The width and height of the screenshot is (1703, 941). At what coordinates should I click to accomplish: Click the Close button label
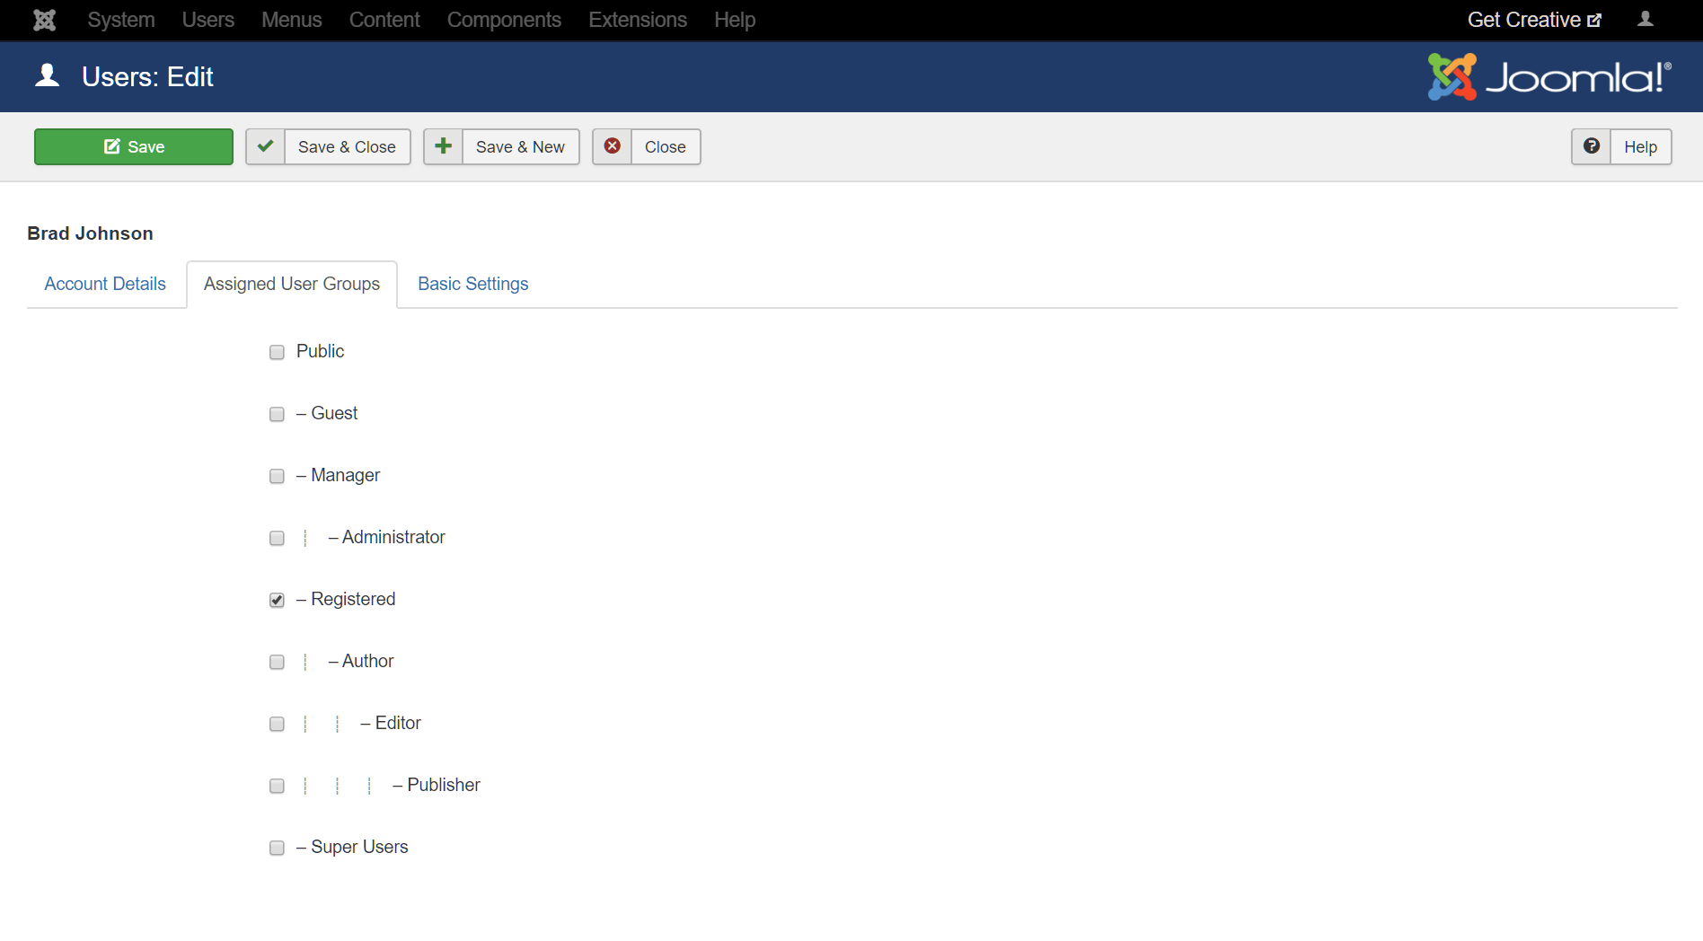(666, 146)
